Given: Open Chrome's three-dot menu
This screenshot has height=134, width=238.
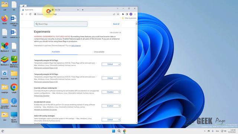Looking at the screenshot, I should pyautogui.click(x=135, y=14).
